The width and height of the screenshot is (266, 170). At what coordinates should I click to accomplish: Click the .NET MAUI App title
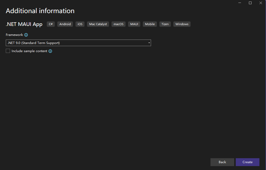[24, 24]
